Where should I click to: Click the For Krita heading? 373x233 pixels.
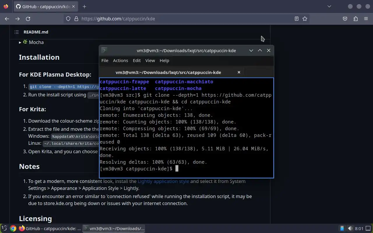coord(32,109)
